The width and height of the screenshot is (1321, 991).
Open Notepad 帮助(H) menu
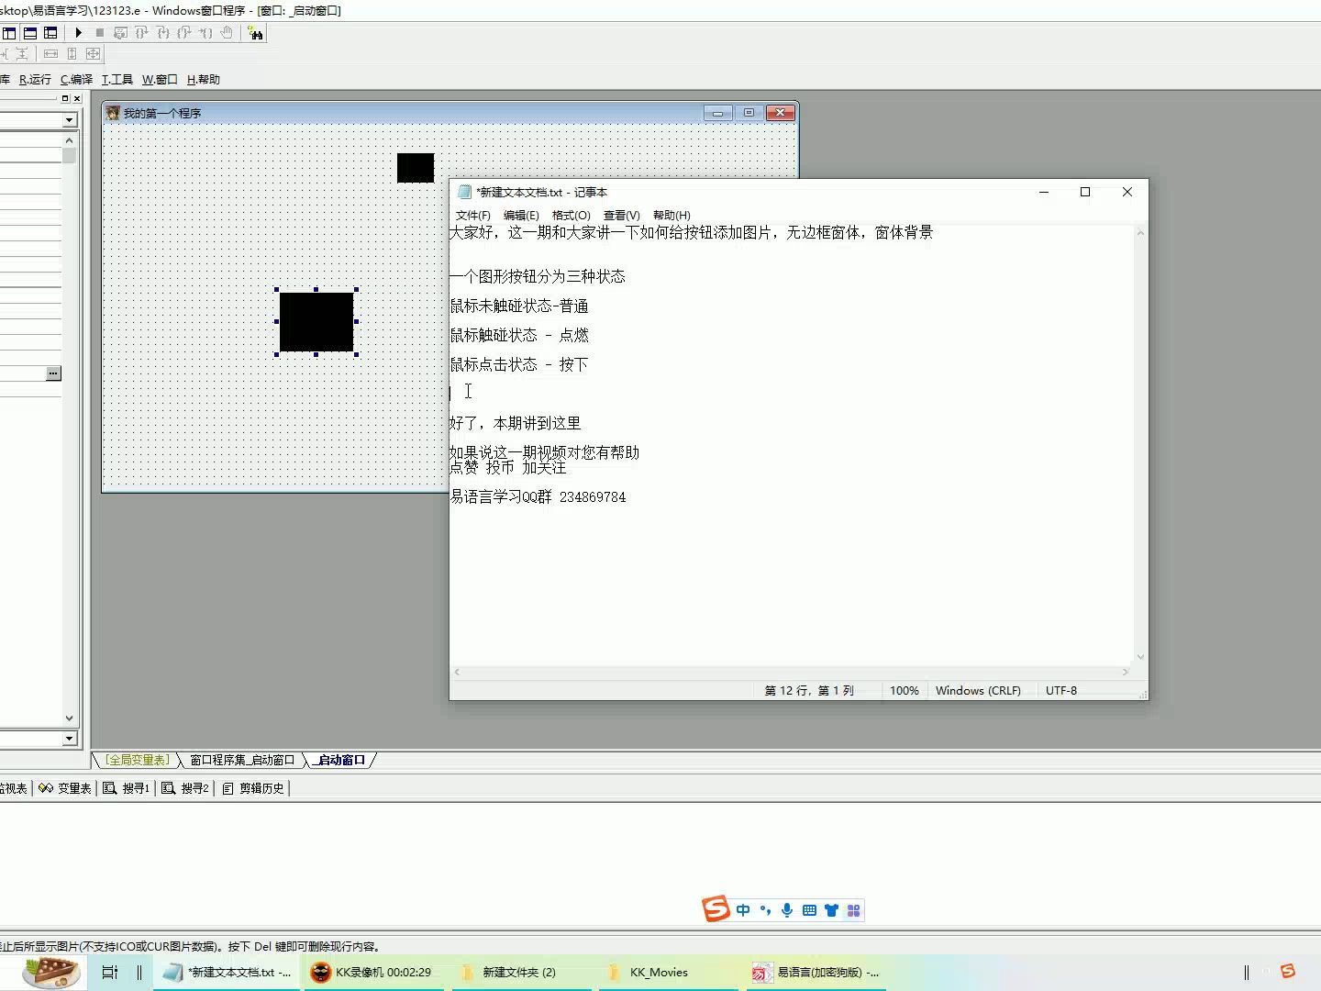672,215
